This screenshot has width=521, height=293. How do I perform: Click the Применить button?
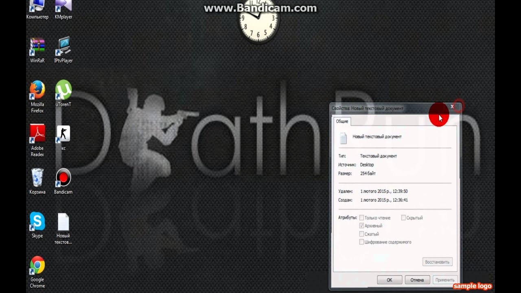pyautogui.click(x=444, y=280)
